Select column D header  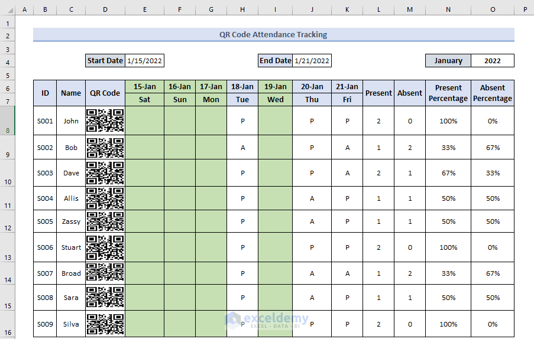pos(105,9)
